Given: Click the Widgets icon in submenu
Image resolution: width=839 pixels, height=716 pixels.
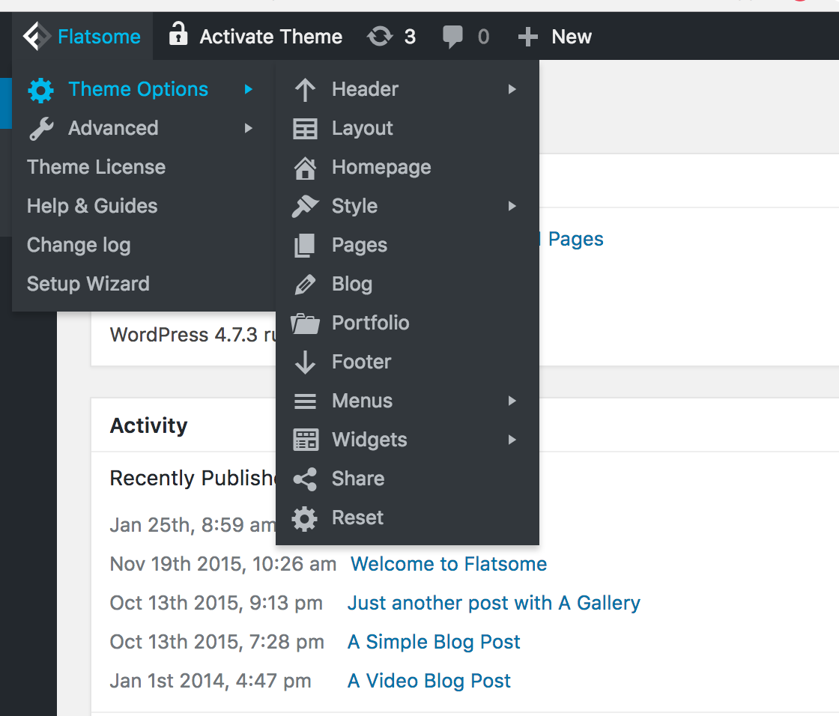Looking at the screenshot, I should (x=305, y=440).
